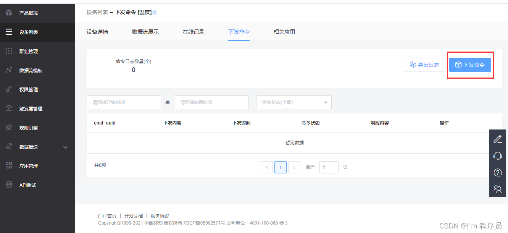Screen dimensions: 508x233
Task: Open the 开发文档 footer link
Action: point(134,216)
